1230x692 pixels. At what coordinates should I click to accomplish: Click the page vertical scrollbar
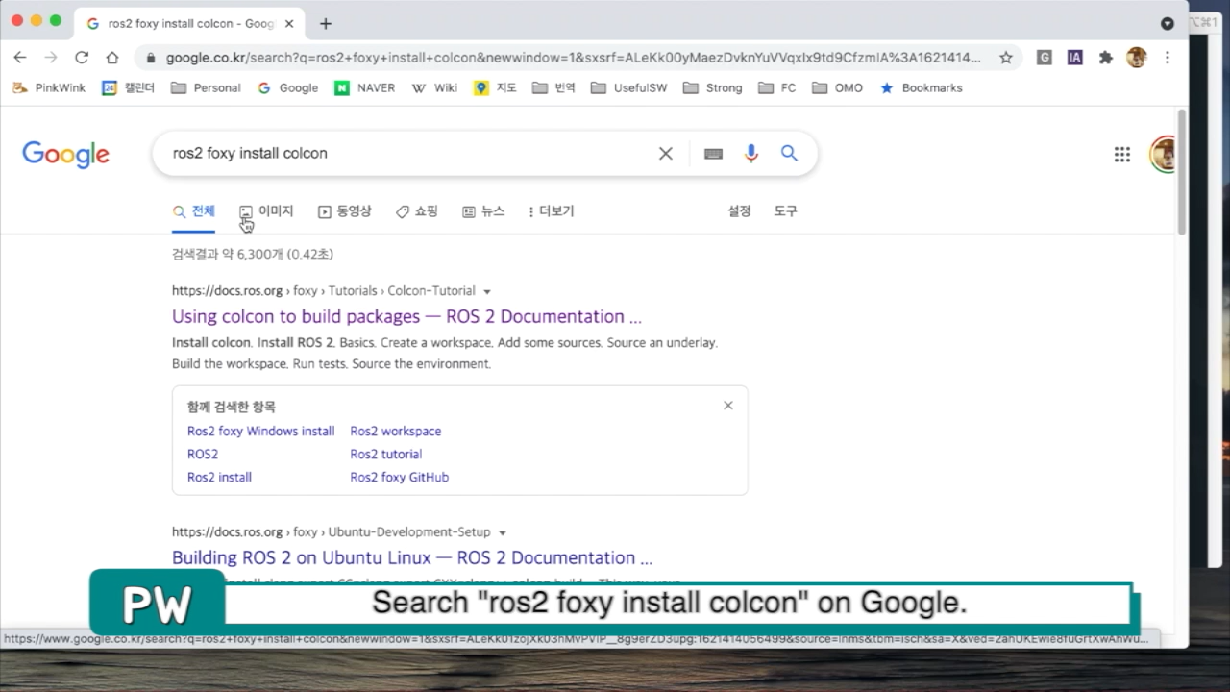(x=1182, y=173)
